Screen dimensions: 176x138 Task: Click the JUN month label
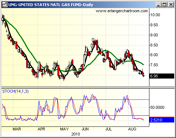tap(85, 129)
